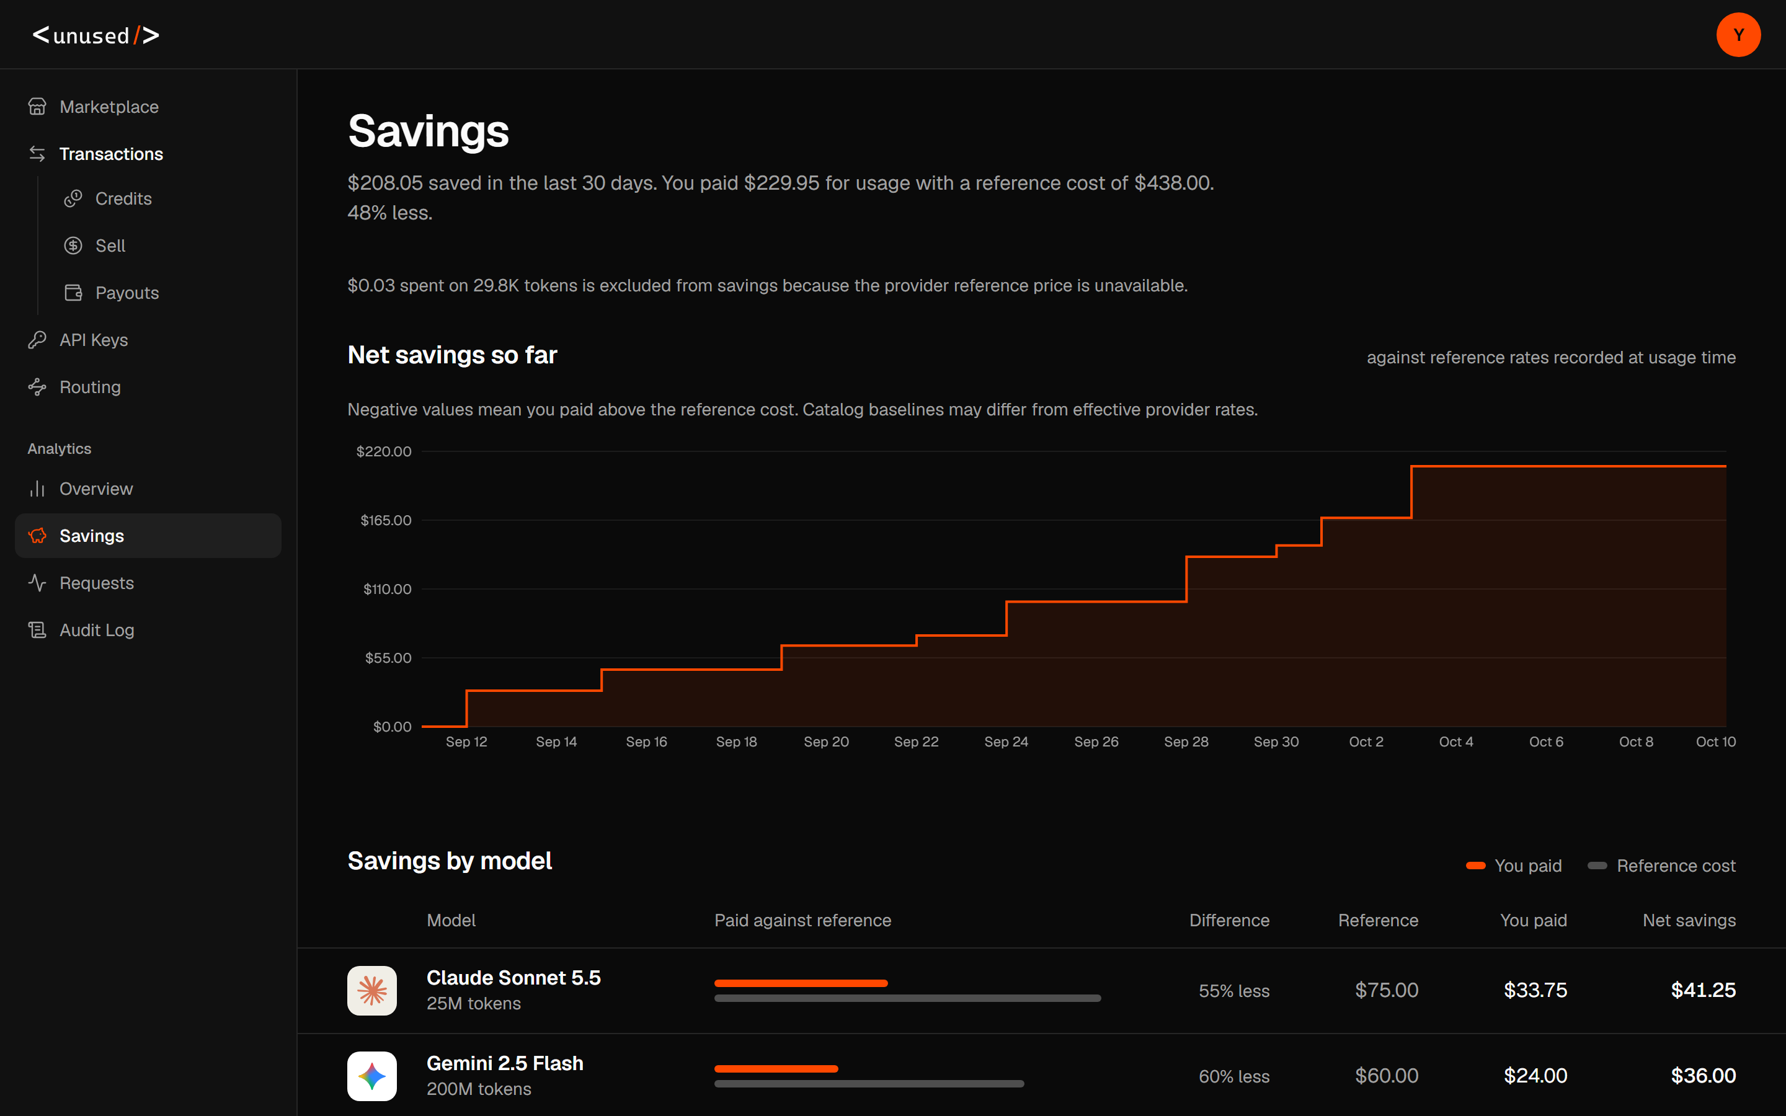Click the Reference column header
This screenshot has height=1116, width=1786.
pos(1378,921)
